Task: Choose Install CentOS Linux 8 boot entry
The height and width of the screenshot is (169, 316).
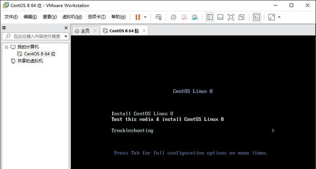Action: click(x=142, y=114)
